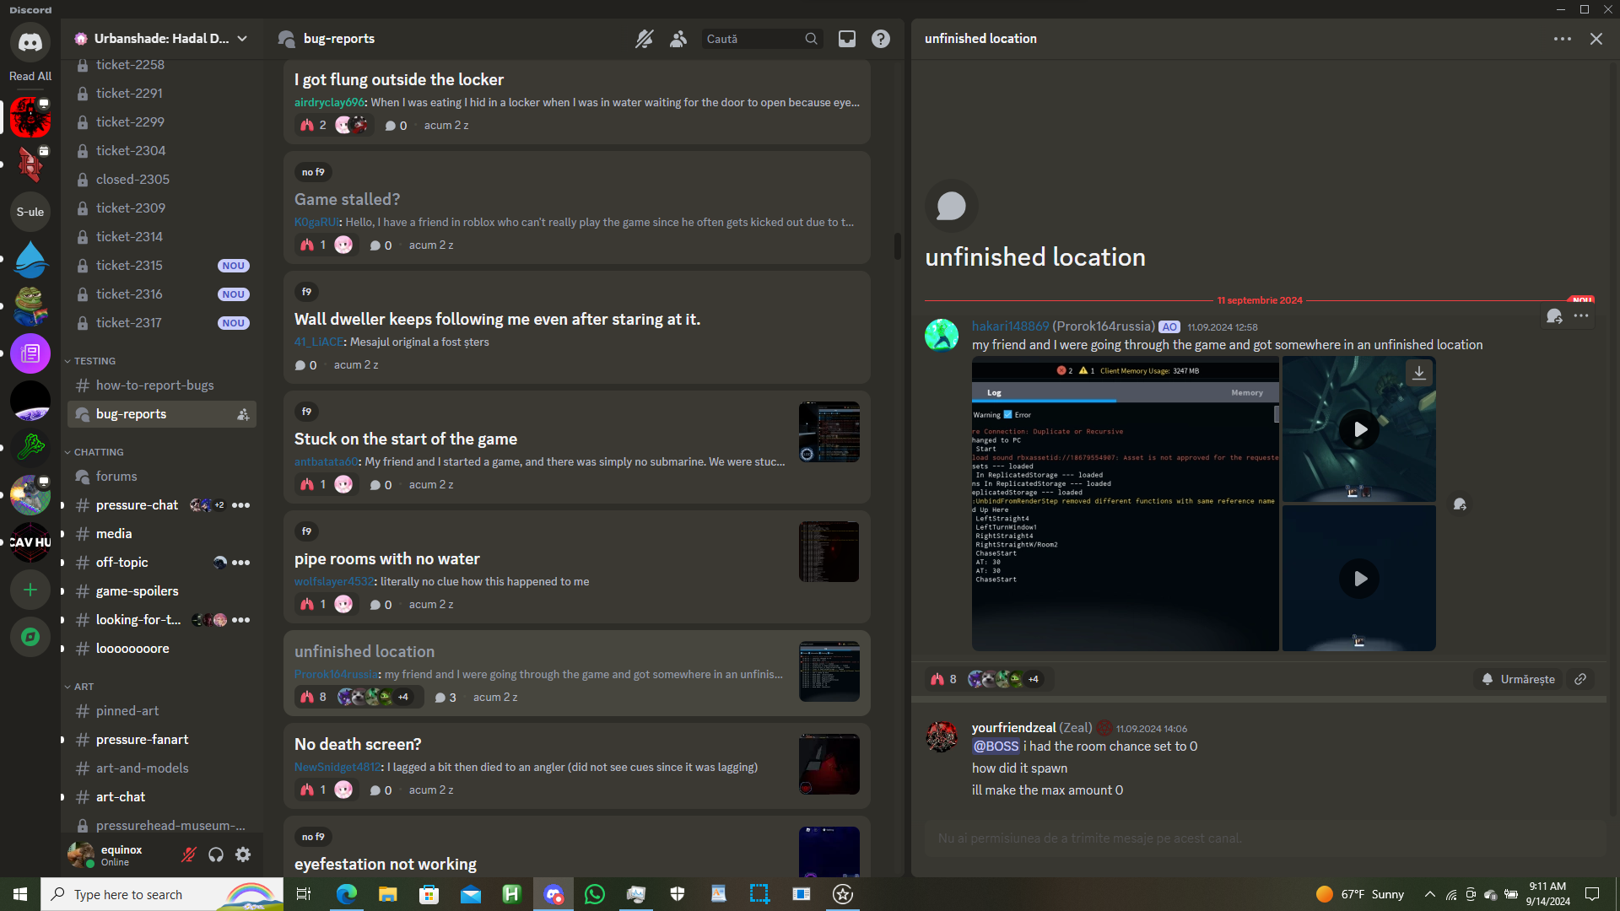
Task: Open the pressure-chat channel
Action: click(137, 505)
